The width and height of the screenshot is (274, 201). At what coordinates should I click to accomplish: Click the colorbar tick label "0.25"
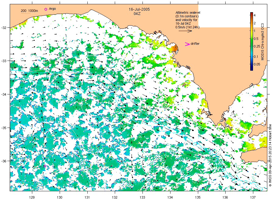tap(257, 46)
